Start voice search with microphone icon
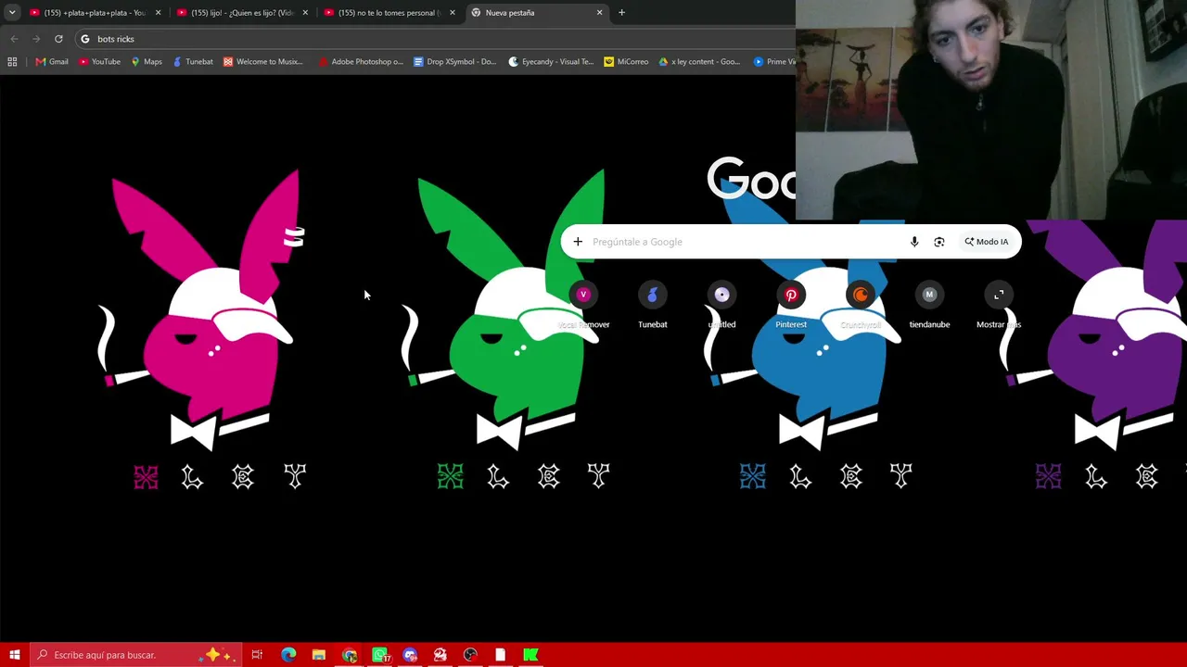The image size is (1187, 667). click(914, 242)
